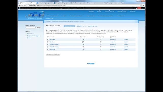Viewport: 163px width, 92px height.
Task: Switch to the WordPress Support browser tab
Action: point(78,3)
